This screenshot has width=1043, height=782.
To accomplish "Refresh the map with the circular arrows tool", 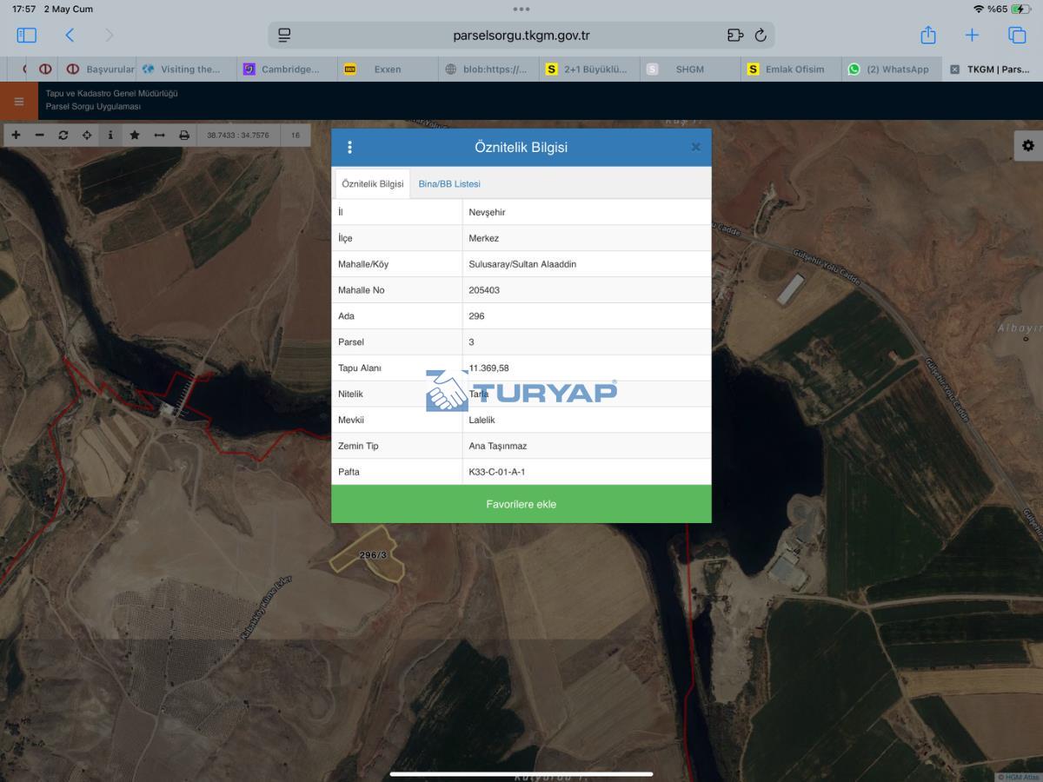I will (x=63, y=135).
